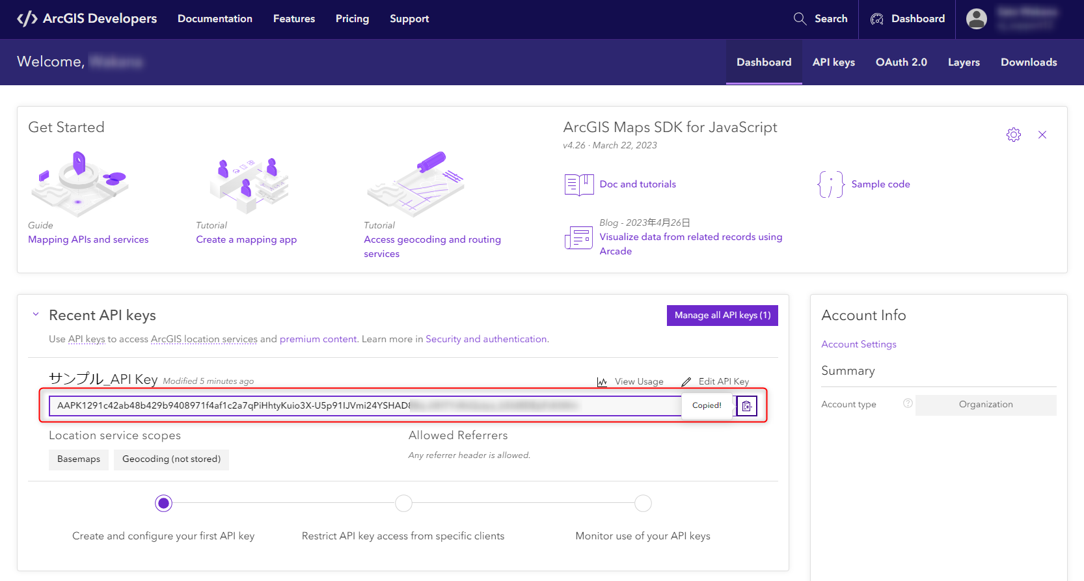Switch to the OAuth 2.0 tab
This screenshot has height=581, width=1084.
(x=901, y=62)
